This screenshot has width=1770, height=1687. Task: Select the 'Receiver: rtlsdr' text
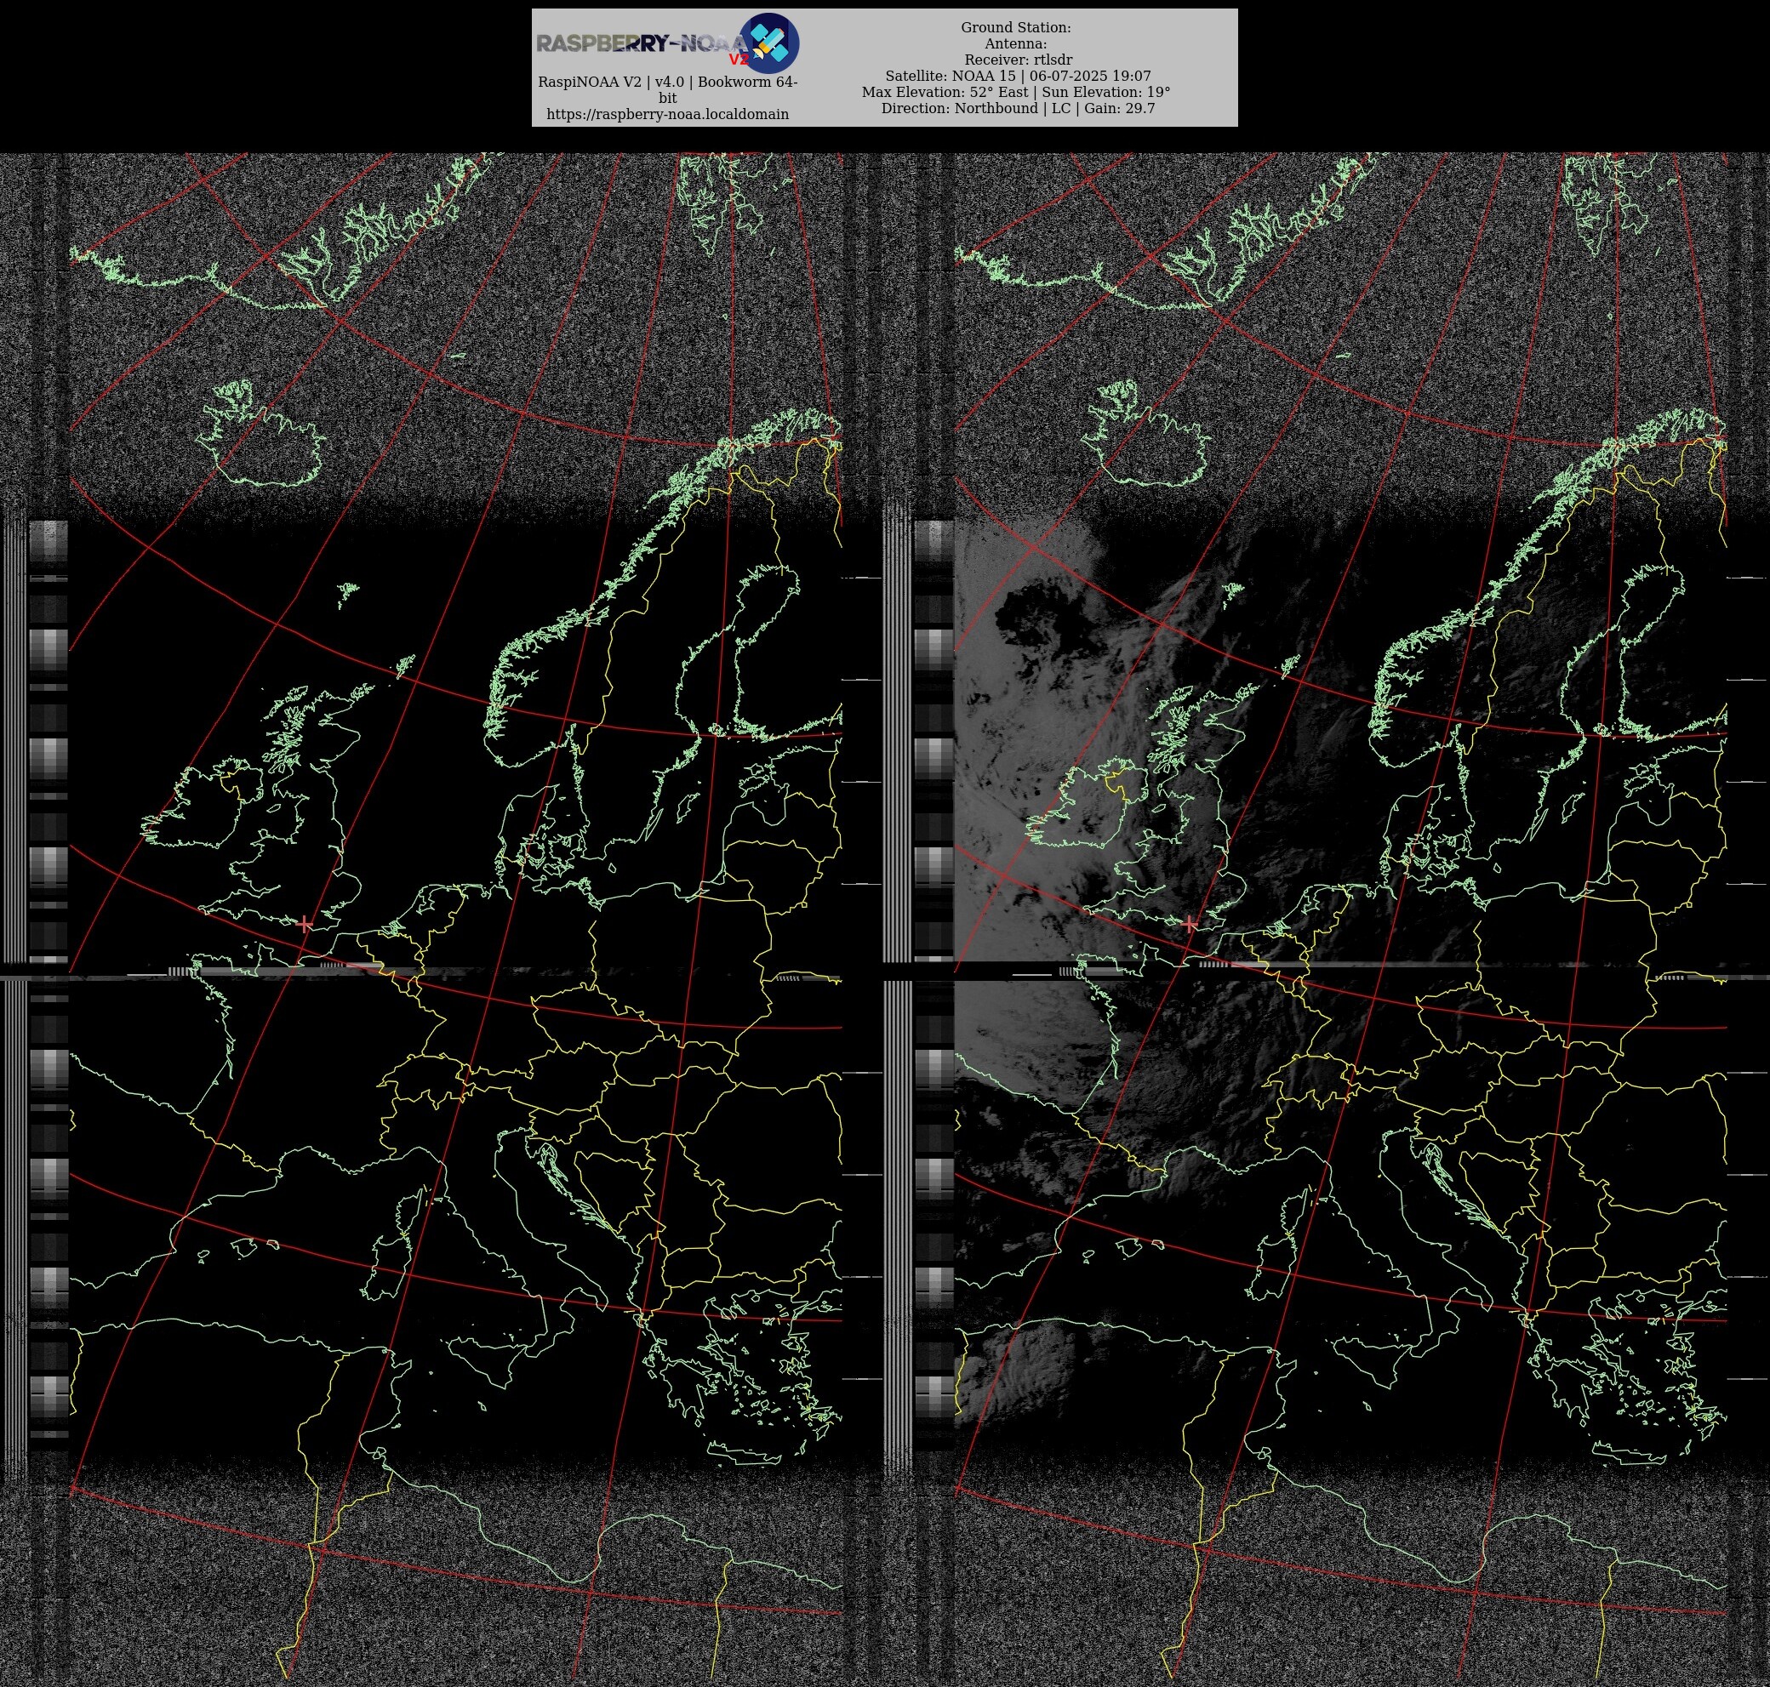click(1018, 60)
